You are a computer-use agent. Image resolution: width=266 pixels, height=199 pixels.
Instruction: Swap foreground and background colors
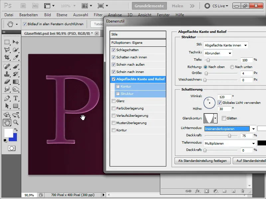(16, 130)
